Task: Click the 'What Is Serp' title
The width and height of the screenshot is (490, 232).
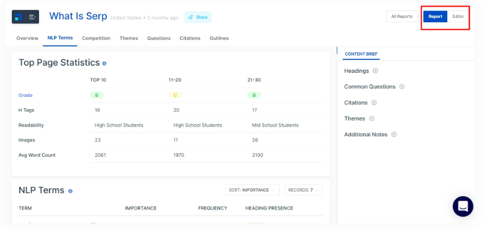Action: [78, 16]
